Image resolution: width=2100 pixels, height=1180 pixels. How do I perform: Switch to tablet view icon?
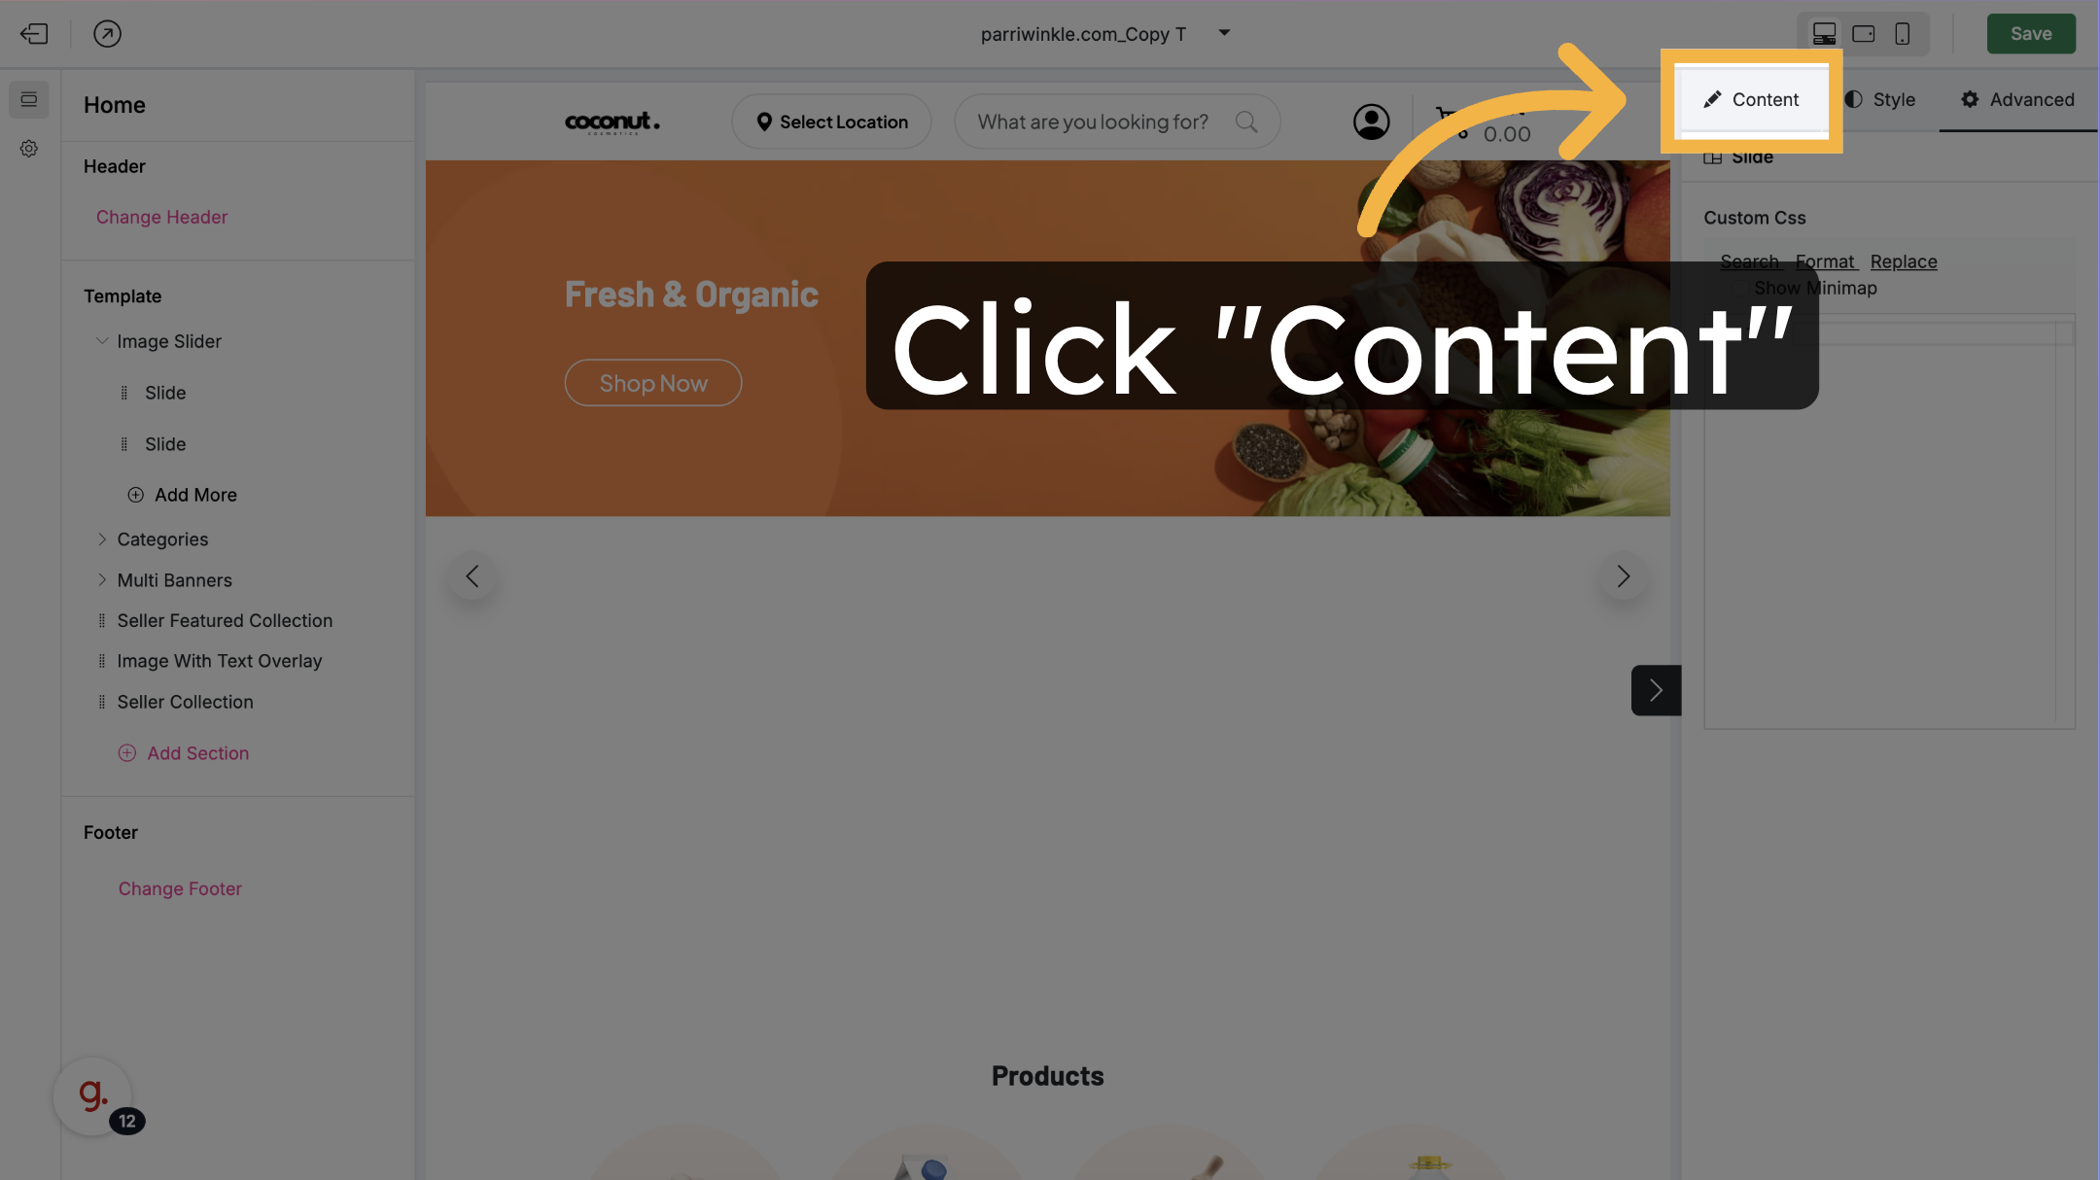click(1864, 34)
